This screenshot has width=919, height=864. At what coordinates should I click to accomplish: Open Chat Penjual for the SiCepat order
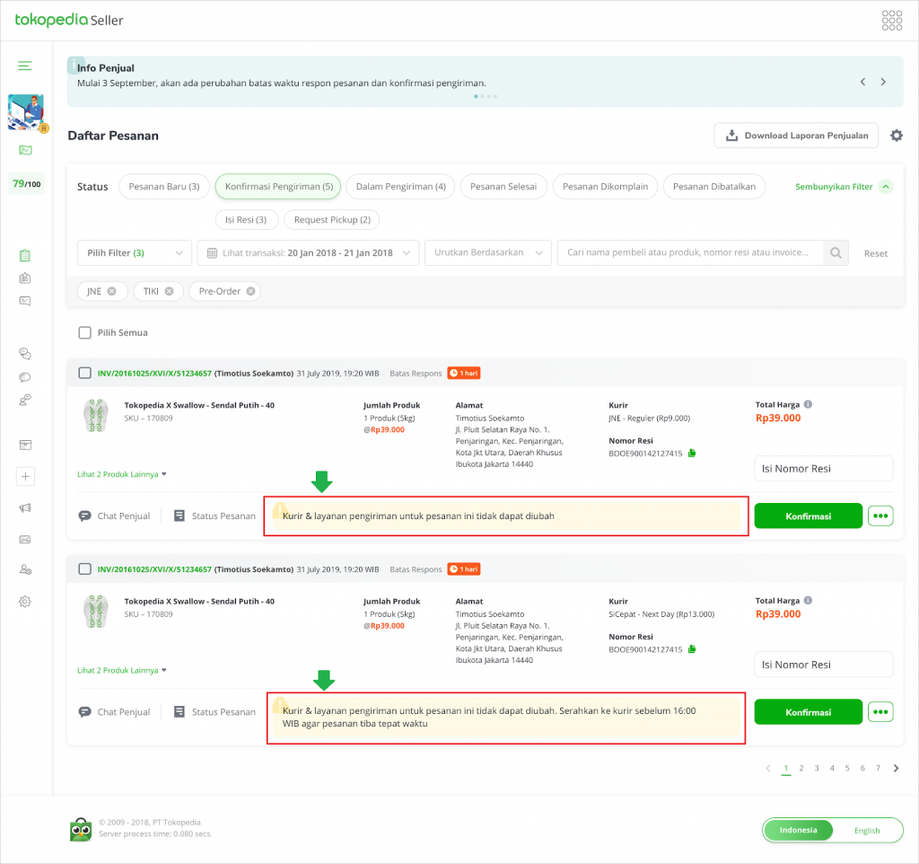114,712
